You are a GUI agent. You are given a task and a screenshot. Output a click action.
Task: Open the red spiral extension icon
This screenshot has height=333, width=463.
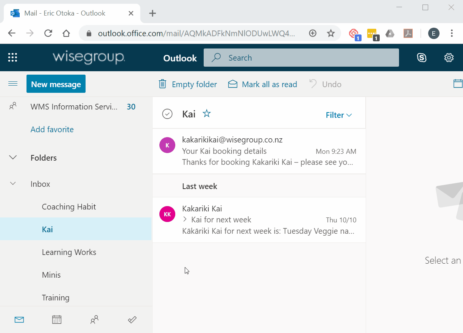click(354, 34)
